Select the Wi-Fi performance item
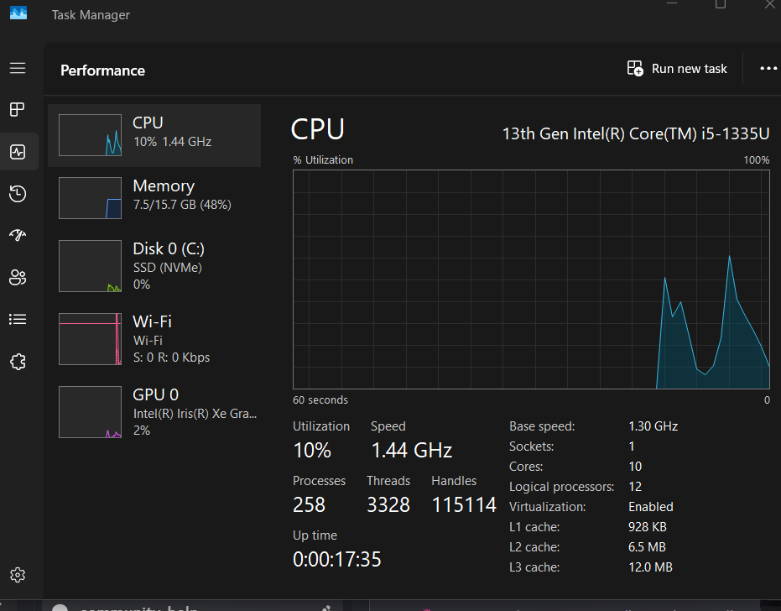The width and height of the screenshot is (781, 611). [x=154, y=339]
